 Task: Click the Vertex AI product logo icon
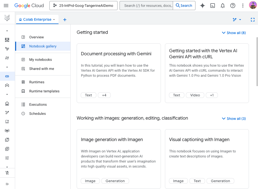pos(7,18)
